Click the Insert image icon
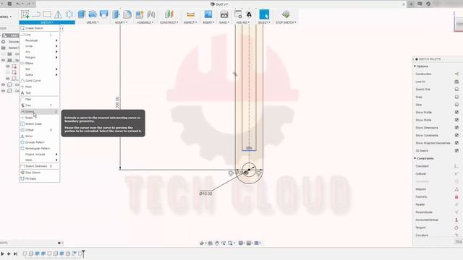Screen dimensions: 463x260 click(x=208, y=14)
